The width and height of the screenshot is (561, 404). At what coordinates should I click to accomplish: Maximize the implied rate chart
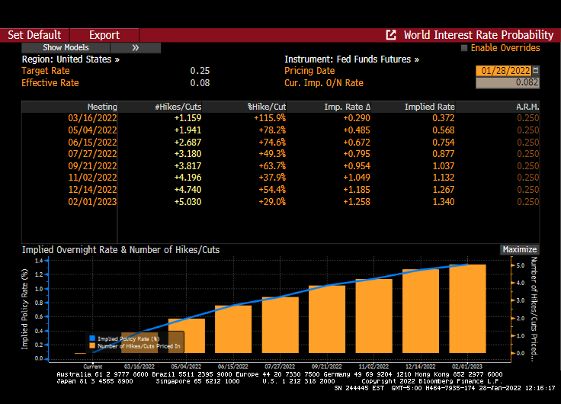tap(520, 249)
